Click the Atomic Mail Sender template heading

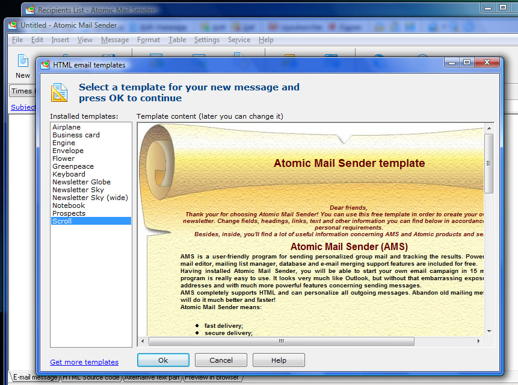click(x=349, y=163)
